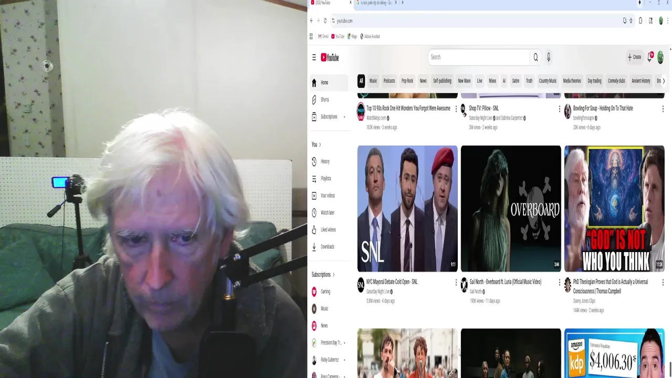The width and height of the screenshot is (672, 378).
Task: Open a new browser tab
Action: tap(403, 3)
